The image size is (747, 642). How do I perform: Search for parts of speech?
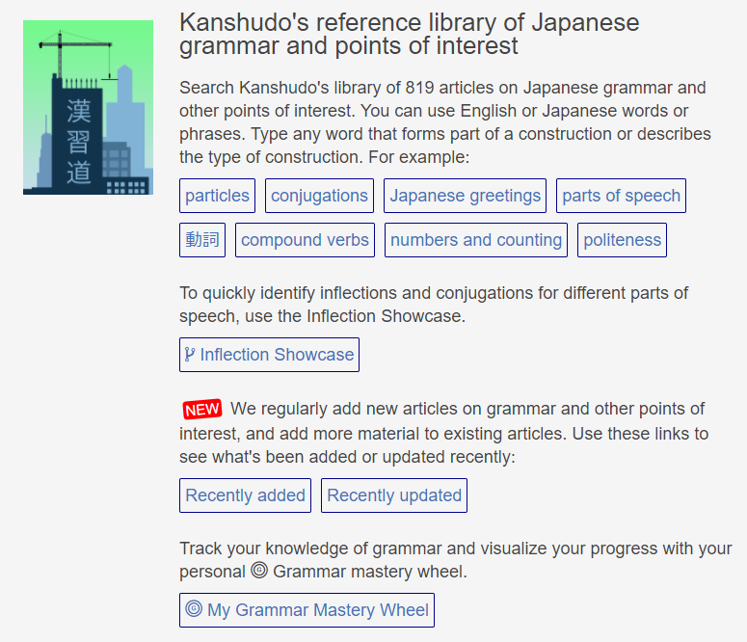point(622,196)
